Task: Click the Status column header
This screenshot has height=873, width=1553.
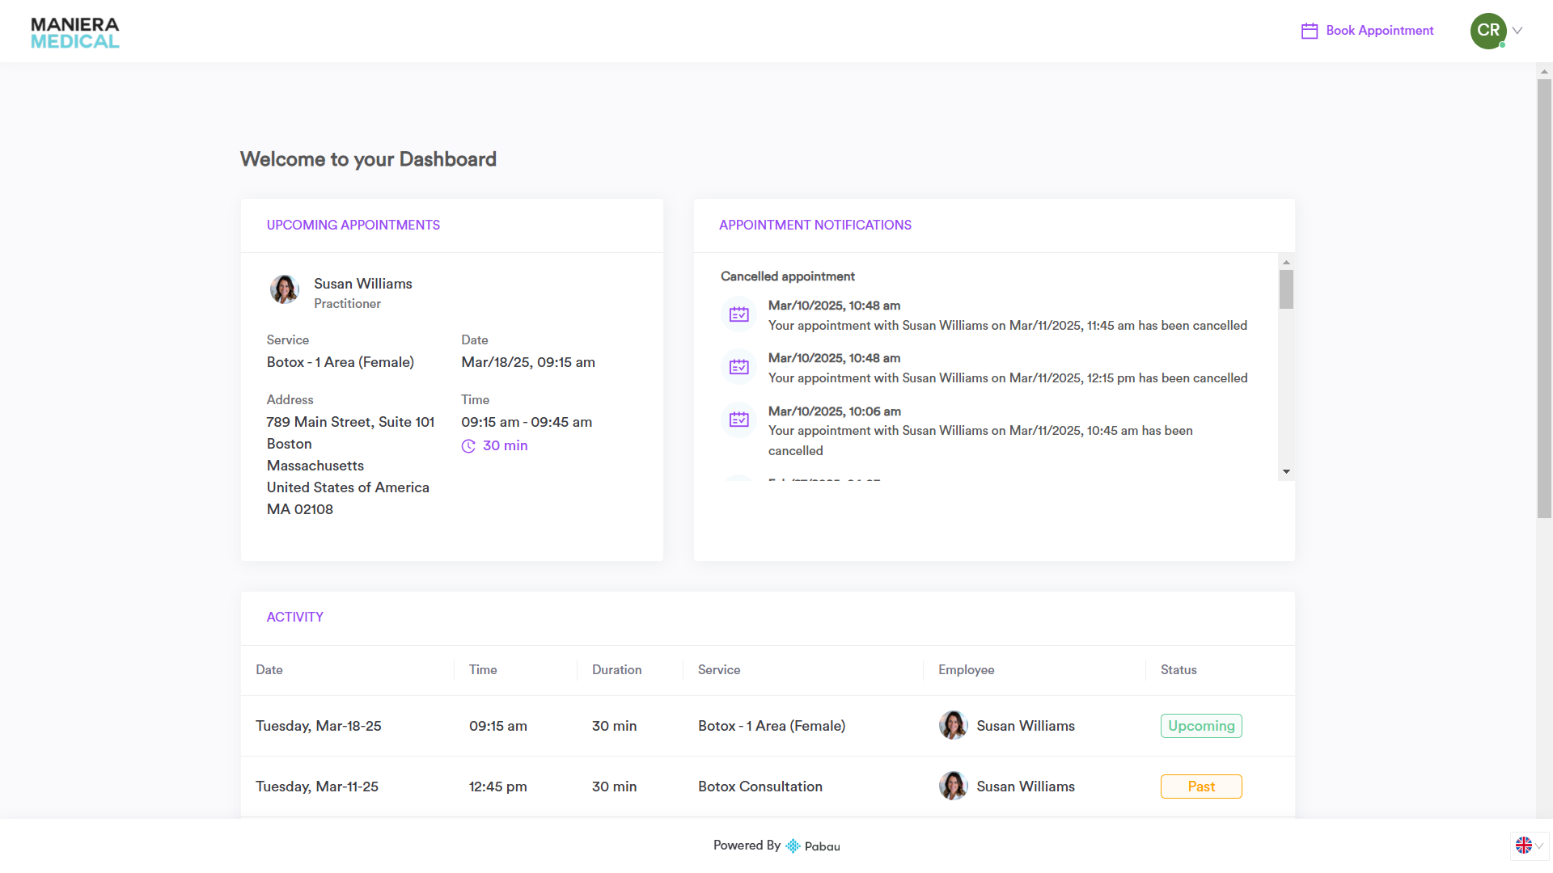Action: tap(1178, 670)
